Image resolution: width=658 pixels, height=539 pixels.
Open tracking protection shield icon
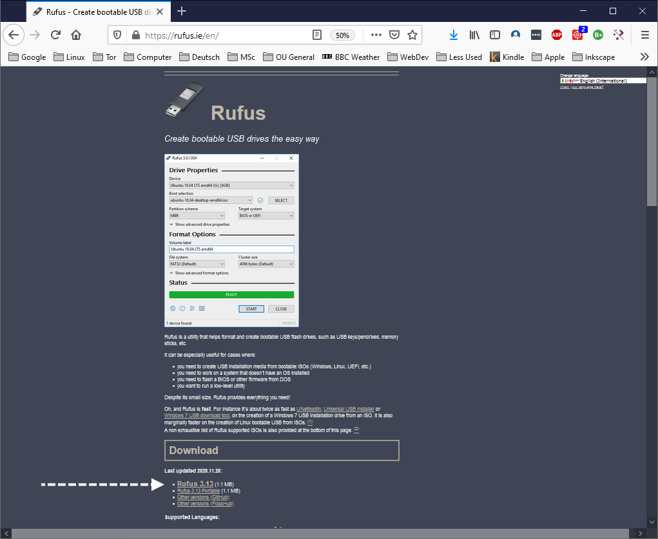point(117,35)
